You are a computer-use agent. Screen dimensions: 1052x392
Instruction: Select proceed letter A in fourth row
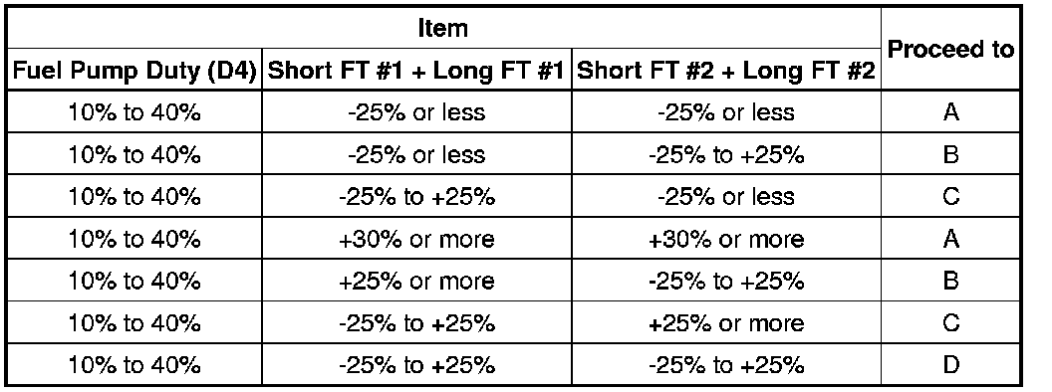(950, 239)
